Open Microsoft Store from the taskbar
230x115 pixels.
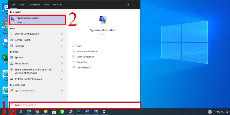(54, 112)
